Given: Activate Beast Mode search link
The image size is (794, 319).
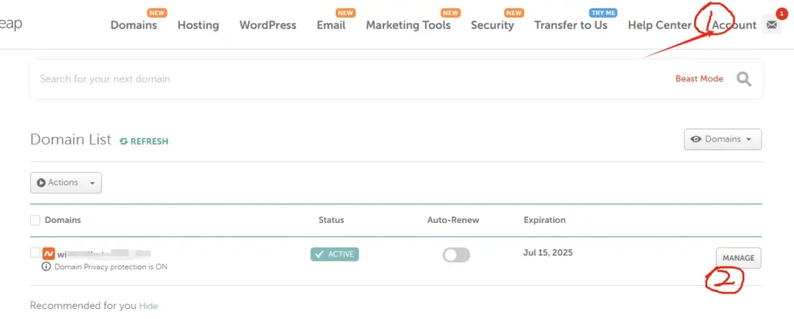Looking at the screenshot, I should coord(699,79).
